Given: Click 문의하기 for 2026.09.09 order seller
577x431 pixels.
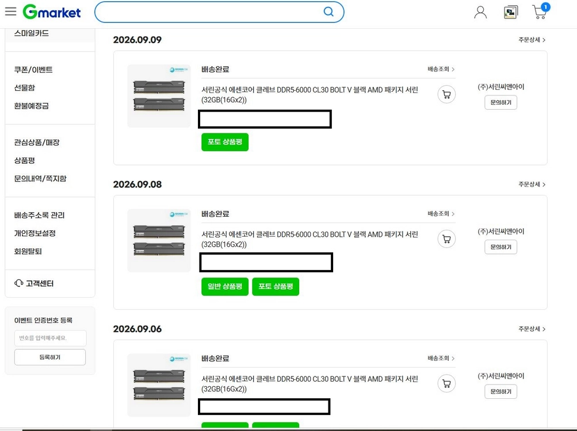Looking at the screenshot, I should point(501,102).
